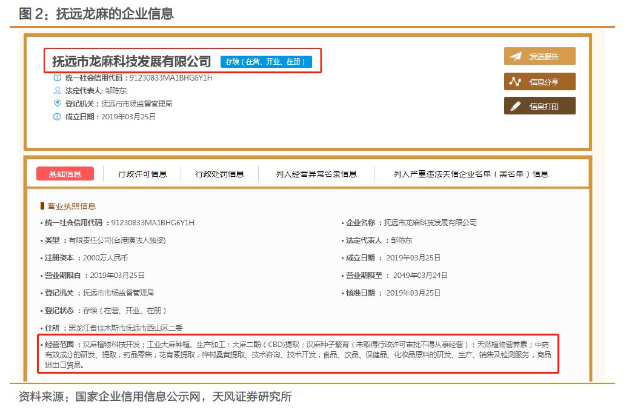Click the pencil icon on 信息打印

tap(515, 107)
